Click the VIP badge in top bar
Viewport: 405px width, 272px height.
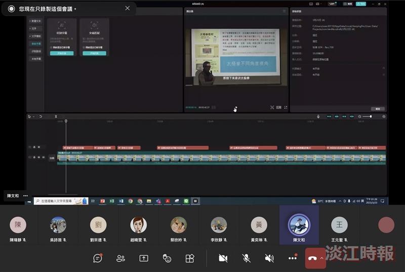(x=333, y=4)
